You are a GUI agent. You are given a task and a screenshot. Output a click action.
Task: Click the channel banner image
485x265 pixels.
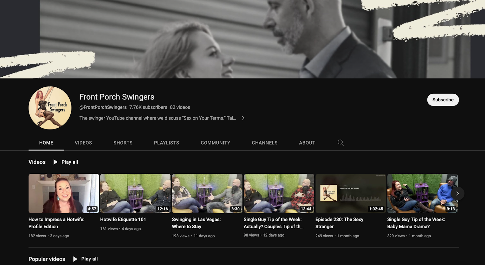(242, 39)
